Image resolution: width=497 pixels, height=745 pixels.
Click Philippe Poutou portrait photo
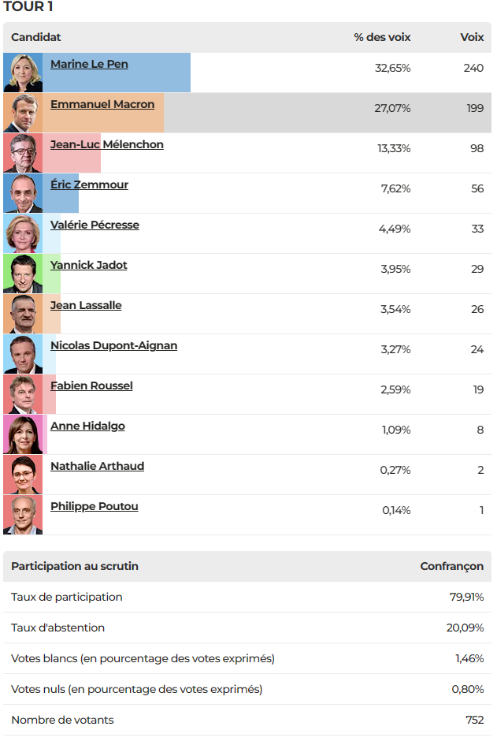click(x=23, y=515)
